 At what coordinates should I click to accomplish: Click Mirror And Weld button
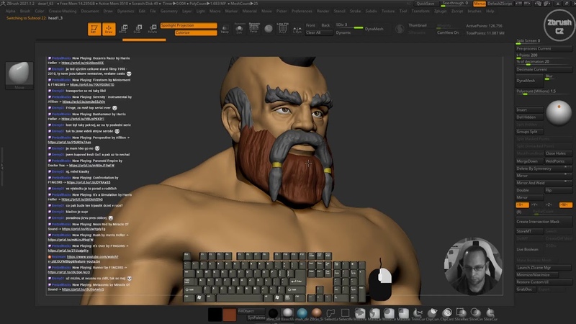[x=544, y=183]
